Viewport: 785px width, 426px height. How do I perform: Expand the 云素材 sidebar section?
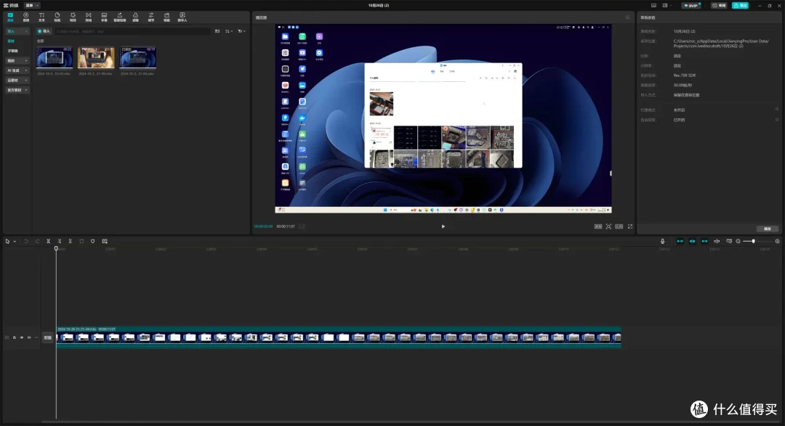pos(17,80)
